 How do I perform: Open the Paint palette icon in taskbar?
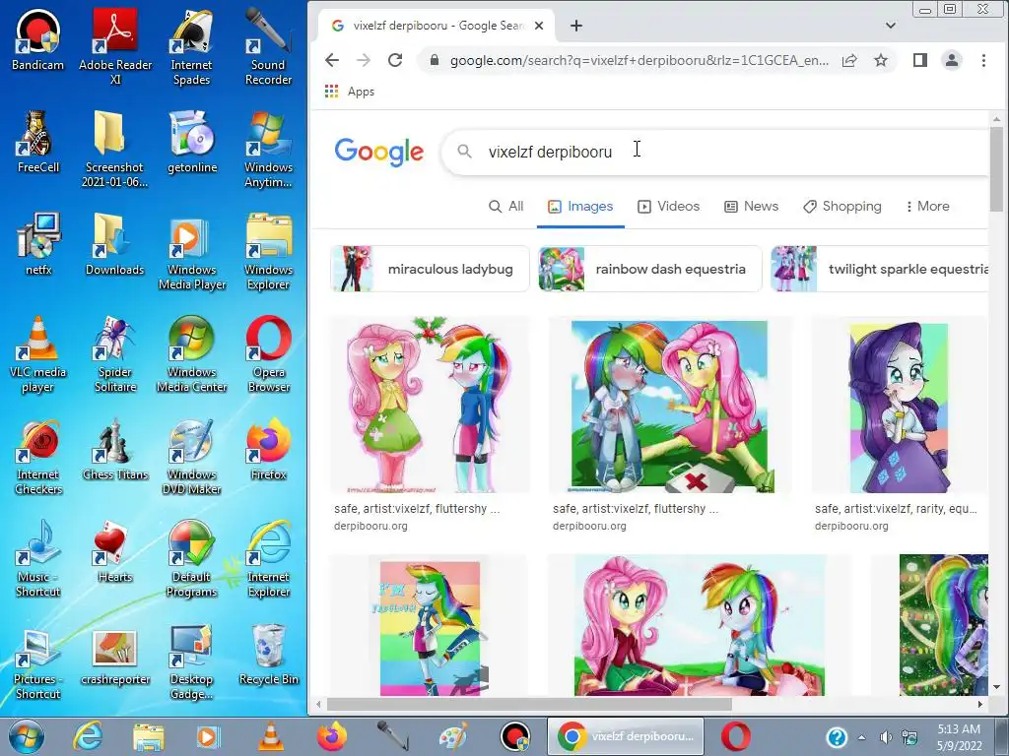click(x=453, y=736)
